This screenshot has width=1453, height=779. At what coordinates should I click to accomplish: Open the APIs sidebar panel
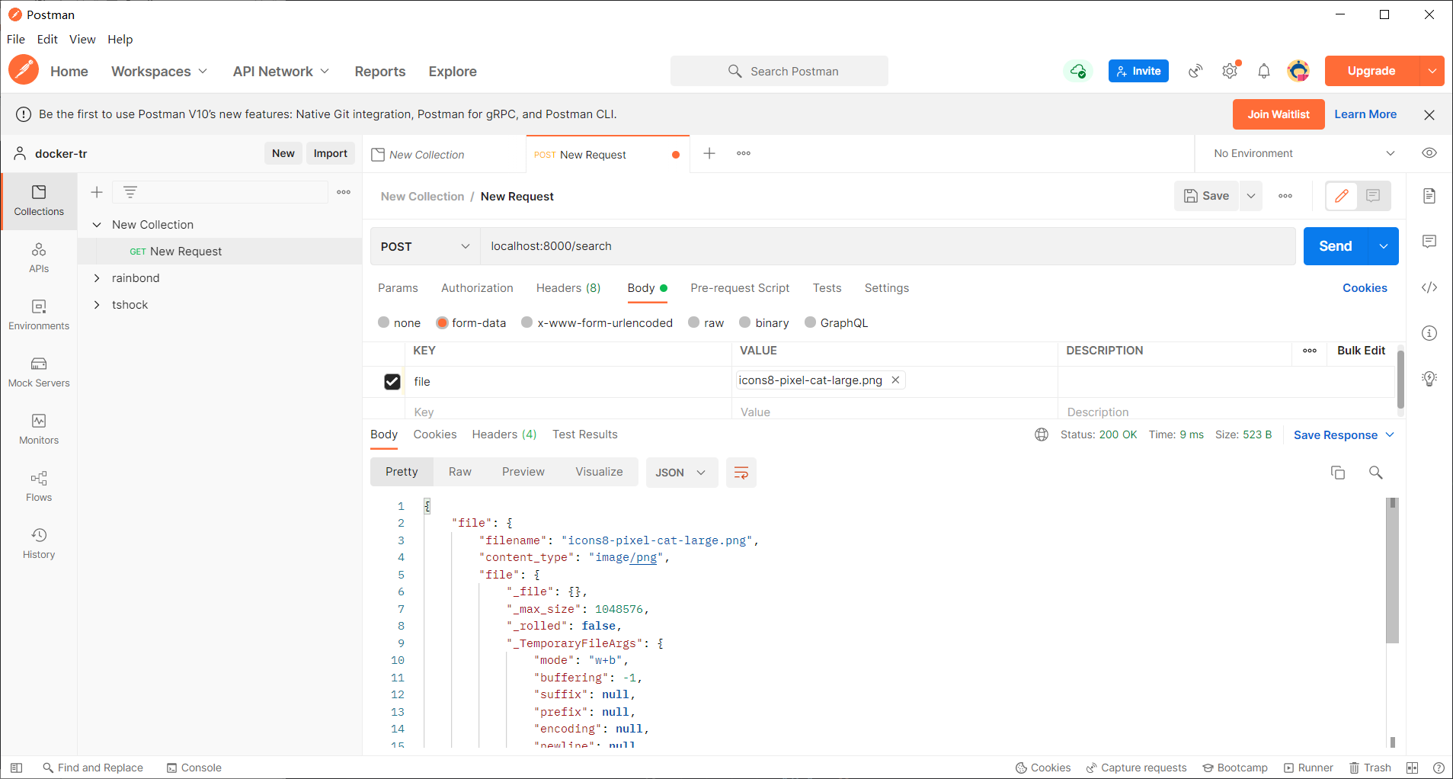(x=39, y=258)
